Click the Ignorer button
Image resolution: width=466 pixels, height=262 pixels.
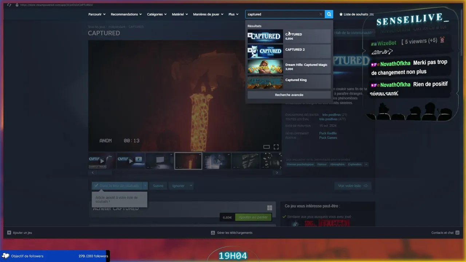click(x=178, y=186)
